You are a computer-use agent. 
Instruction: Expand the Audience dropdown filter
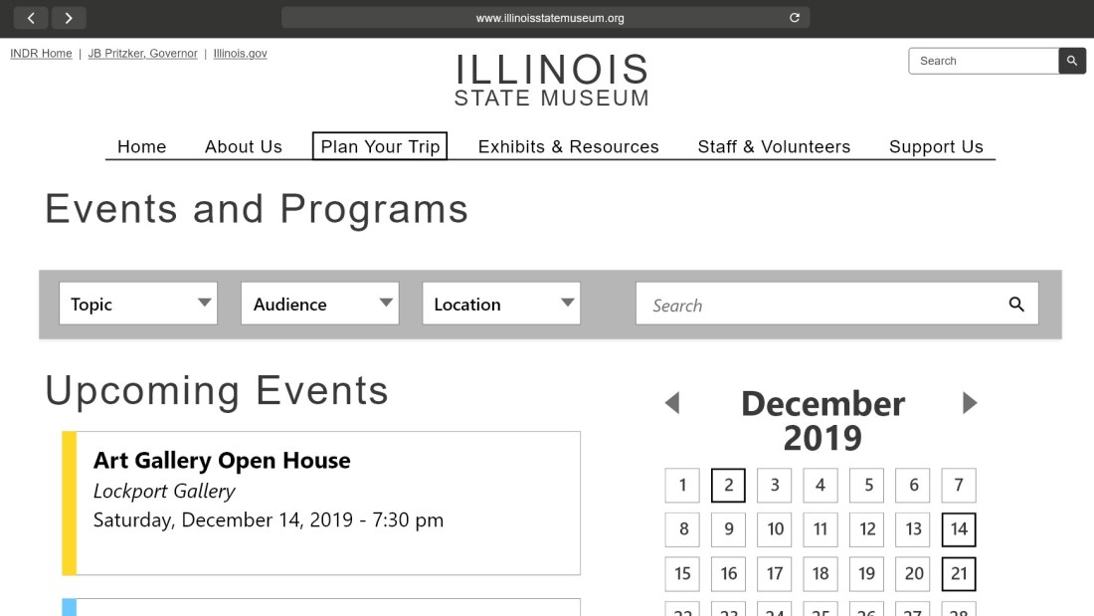pos(319,304)
